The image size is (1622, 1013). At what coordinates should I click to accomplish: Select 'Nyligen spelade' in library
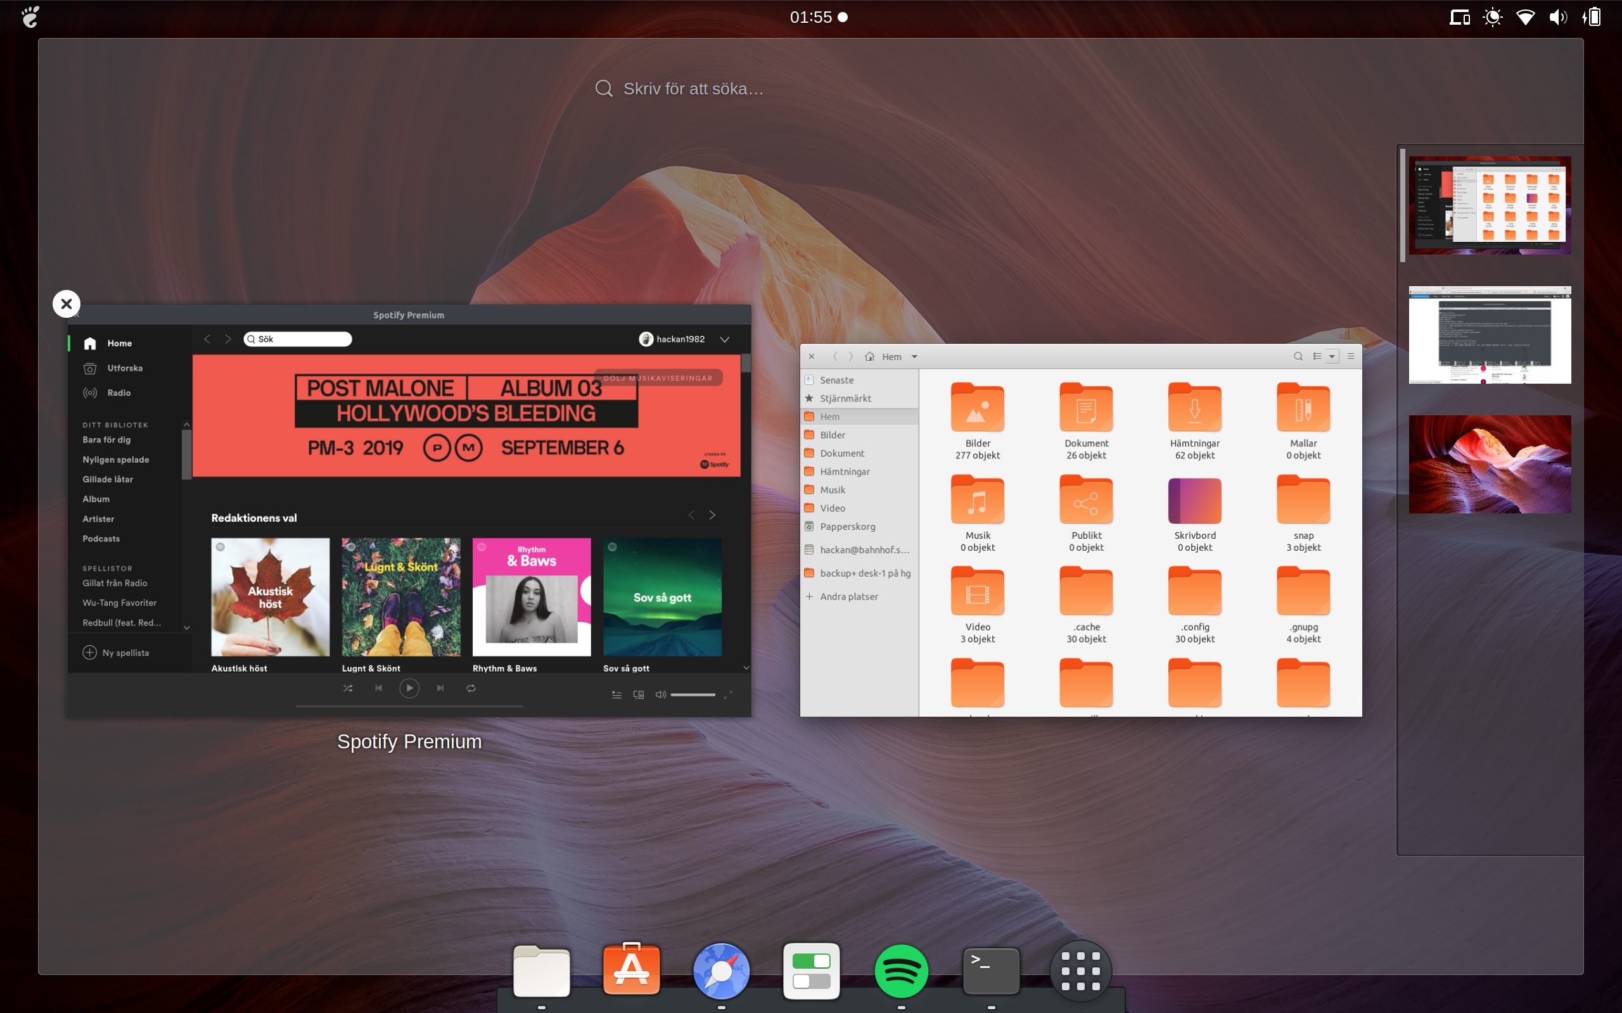115,460
